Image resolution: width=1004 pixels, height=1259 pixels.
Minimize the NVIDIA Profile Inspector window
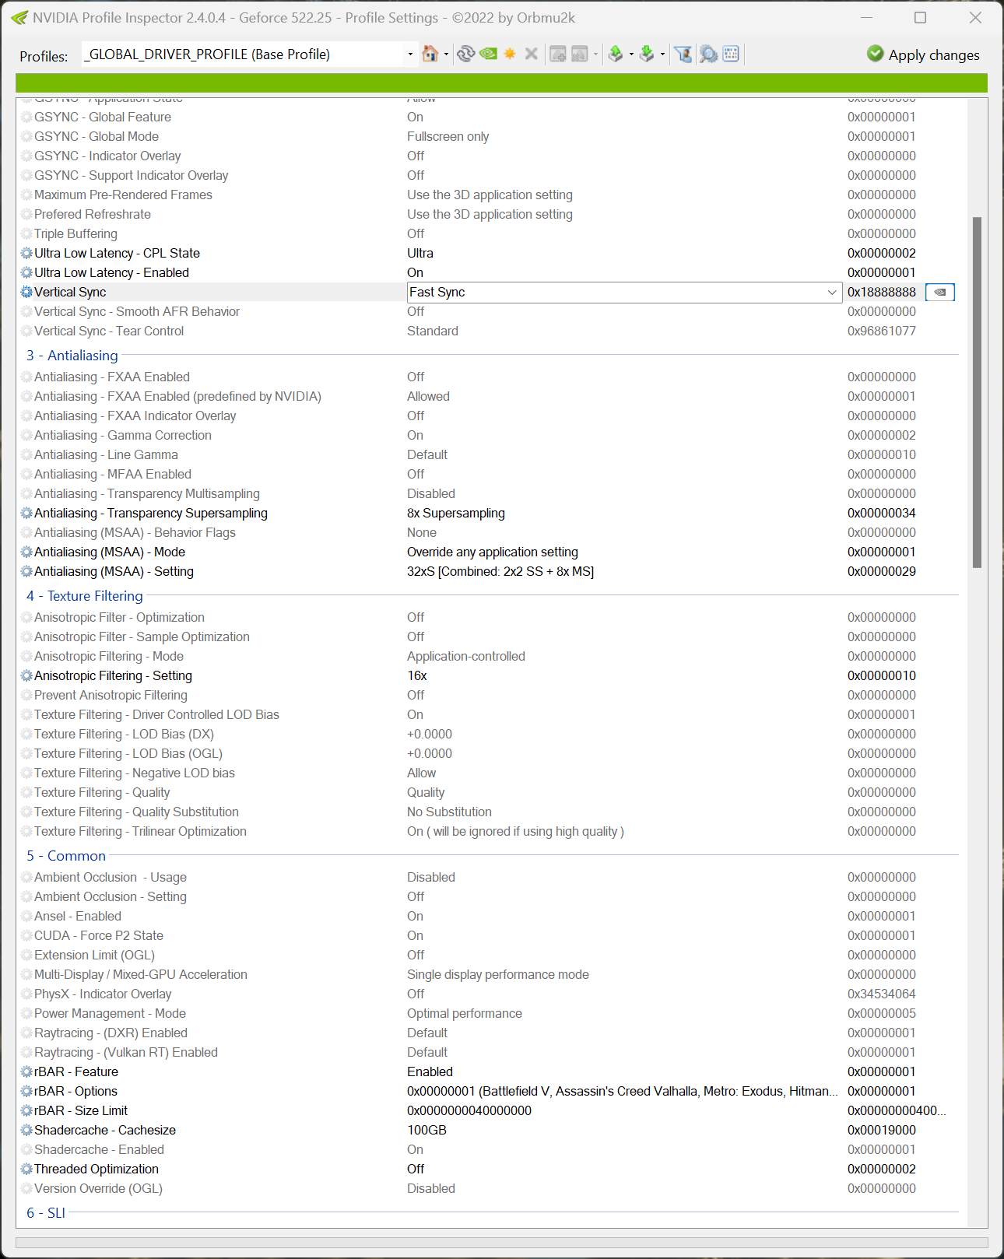867,18
